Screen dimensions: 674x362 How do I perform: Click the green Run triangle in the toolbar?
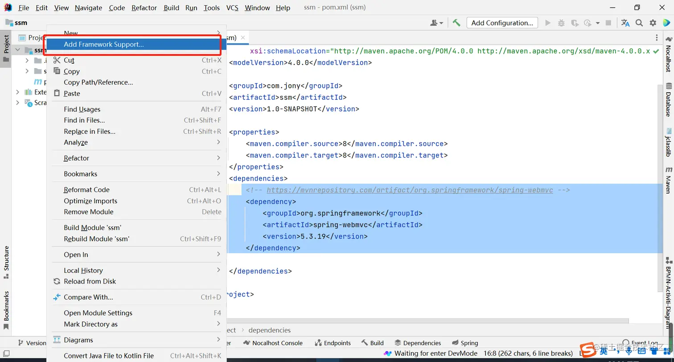pos(548,23)
